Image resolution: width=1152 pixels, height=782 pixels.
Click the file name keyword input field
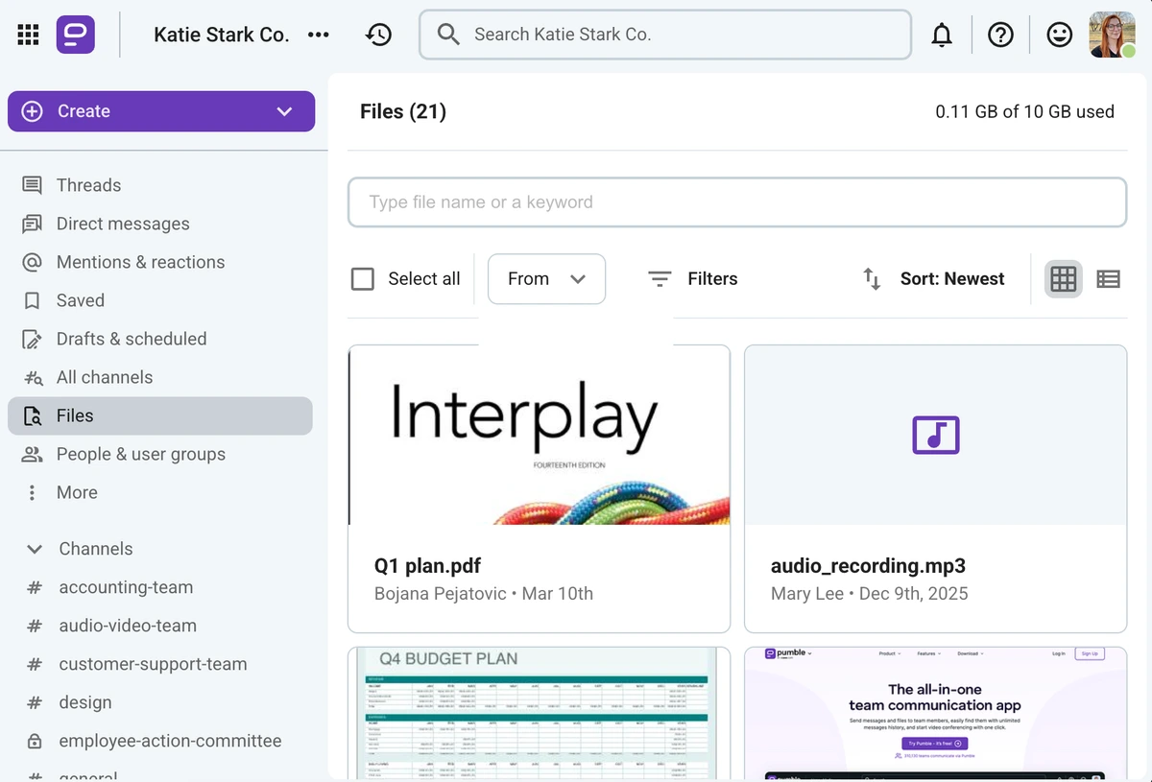737,202
